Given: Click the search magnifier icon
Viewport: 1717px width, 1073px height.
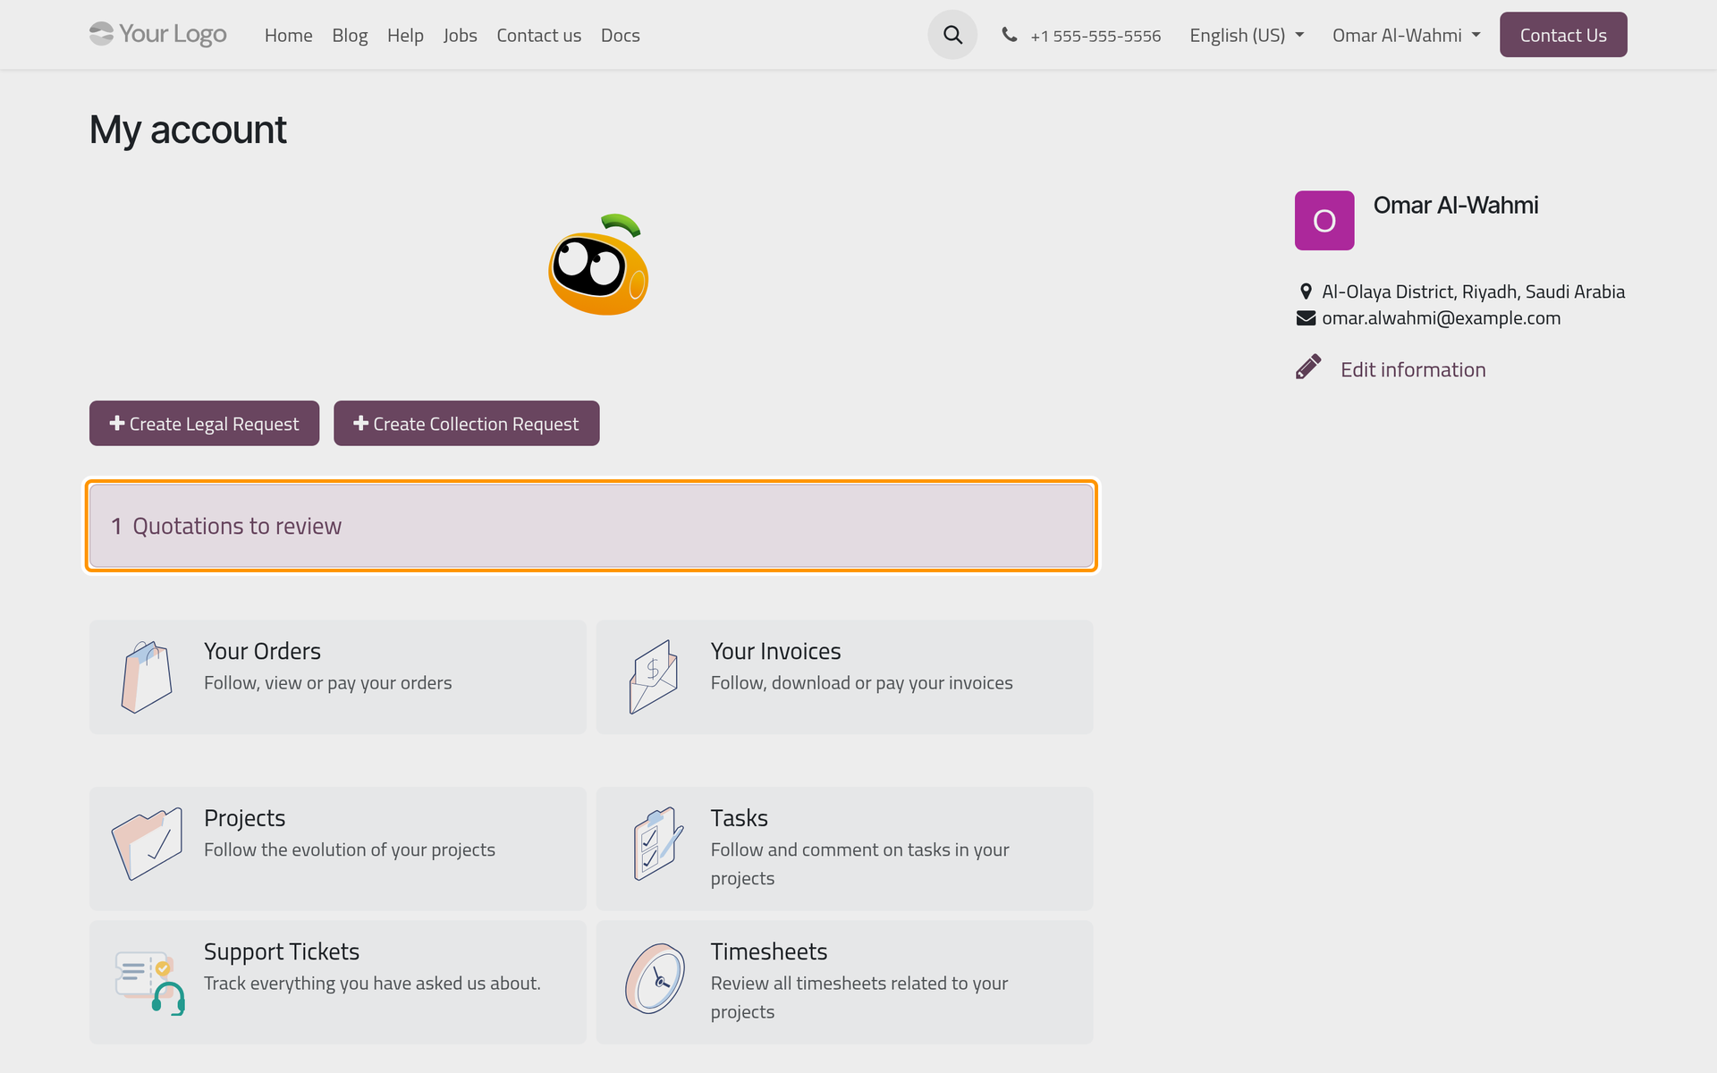Looking at the screenshot, I should coord(952,35).
